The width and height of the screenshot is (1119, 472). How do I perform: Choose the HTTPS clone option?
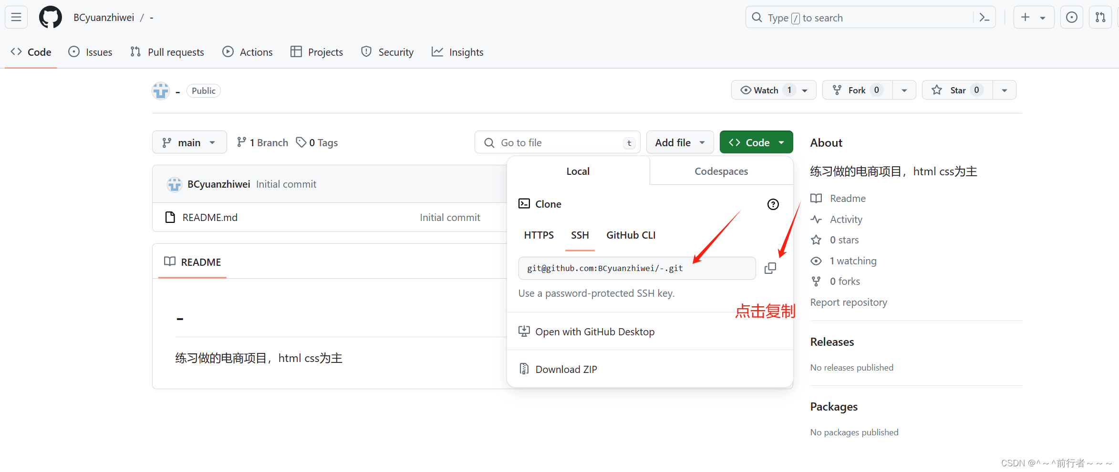539,235
